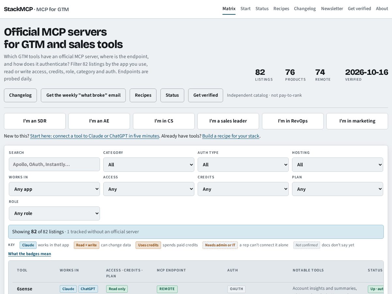
Task: Open the Plan dropdown
Action: [x=337, y=189]
